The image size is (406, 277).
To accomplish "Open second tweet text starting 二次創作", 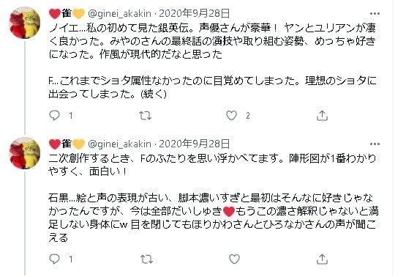I will click(214, 198).
